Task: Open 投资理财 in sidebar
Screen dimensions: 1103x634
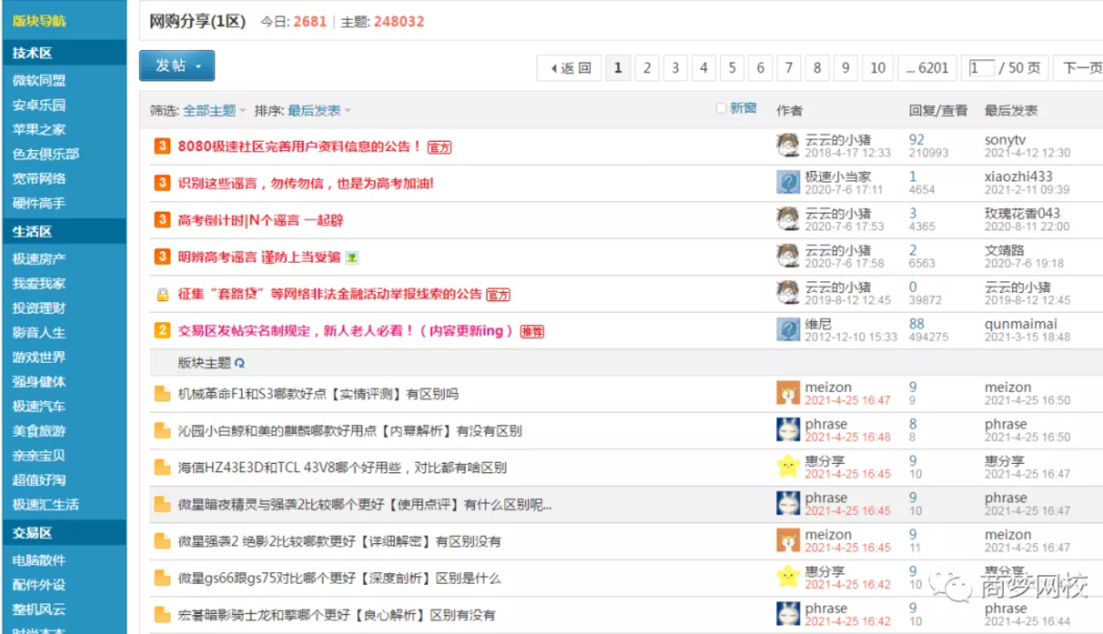Action: 39,308
